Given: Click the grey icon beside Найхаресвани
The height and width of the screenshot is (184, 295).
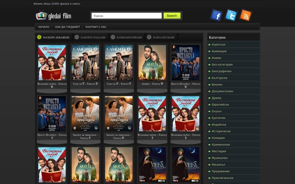Looking at the screenshot, I should pos(149,37).
